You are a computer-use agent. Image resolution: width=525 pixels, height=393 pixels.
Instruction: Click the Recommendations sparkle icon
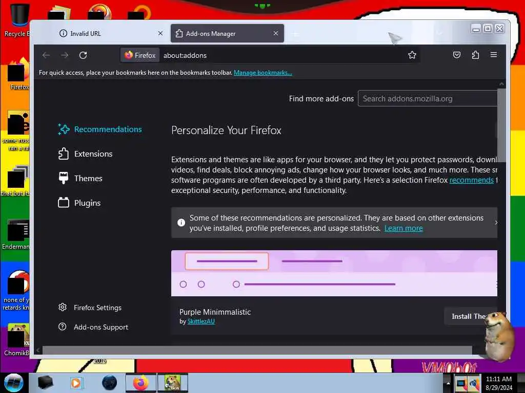tap(64, 129)
